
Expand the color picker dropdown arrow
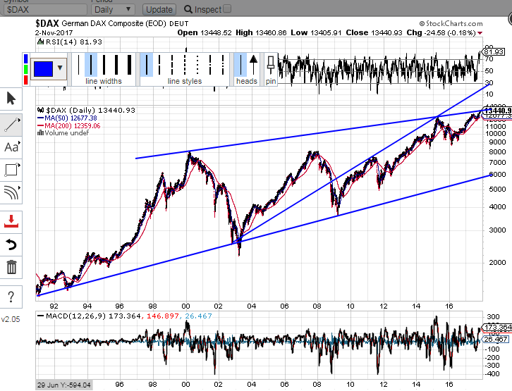(60, 68)
